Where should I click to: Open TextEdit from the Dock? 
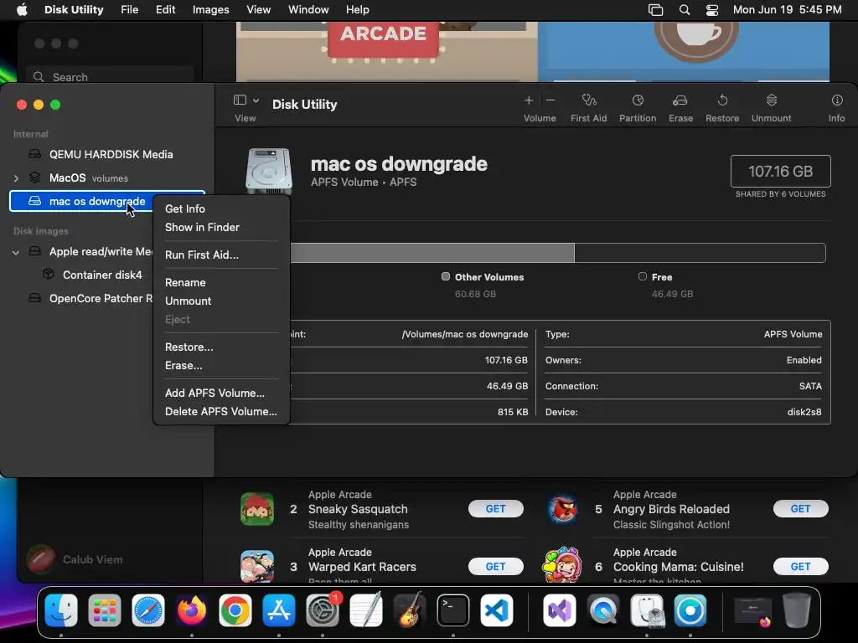tap(366, 610)
